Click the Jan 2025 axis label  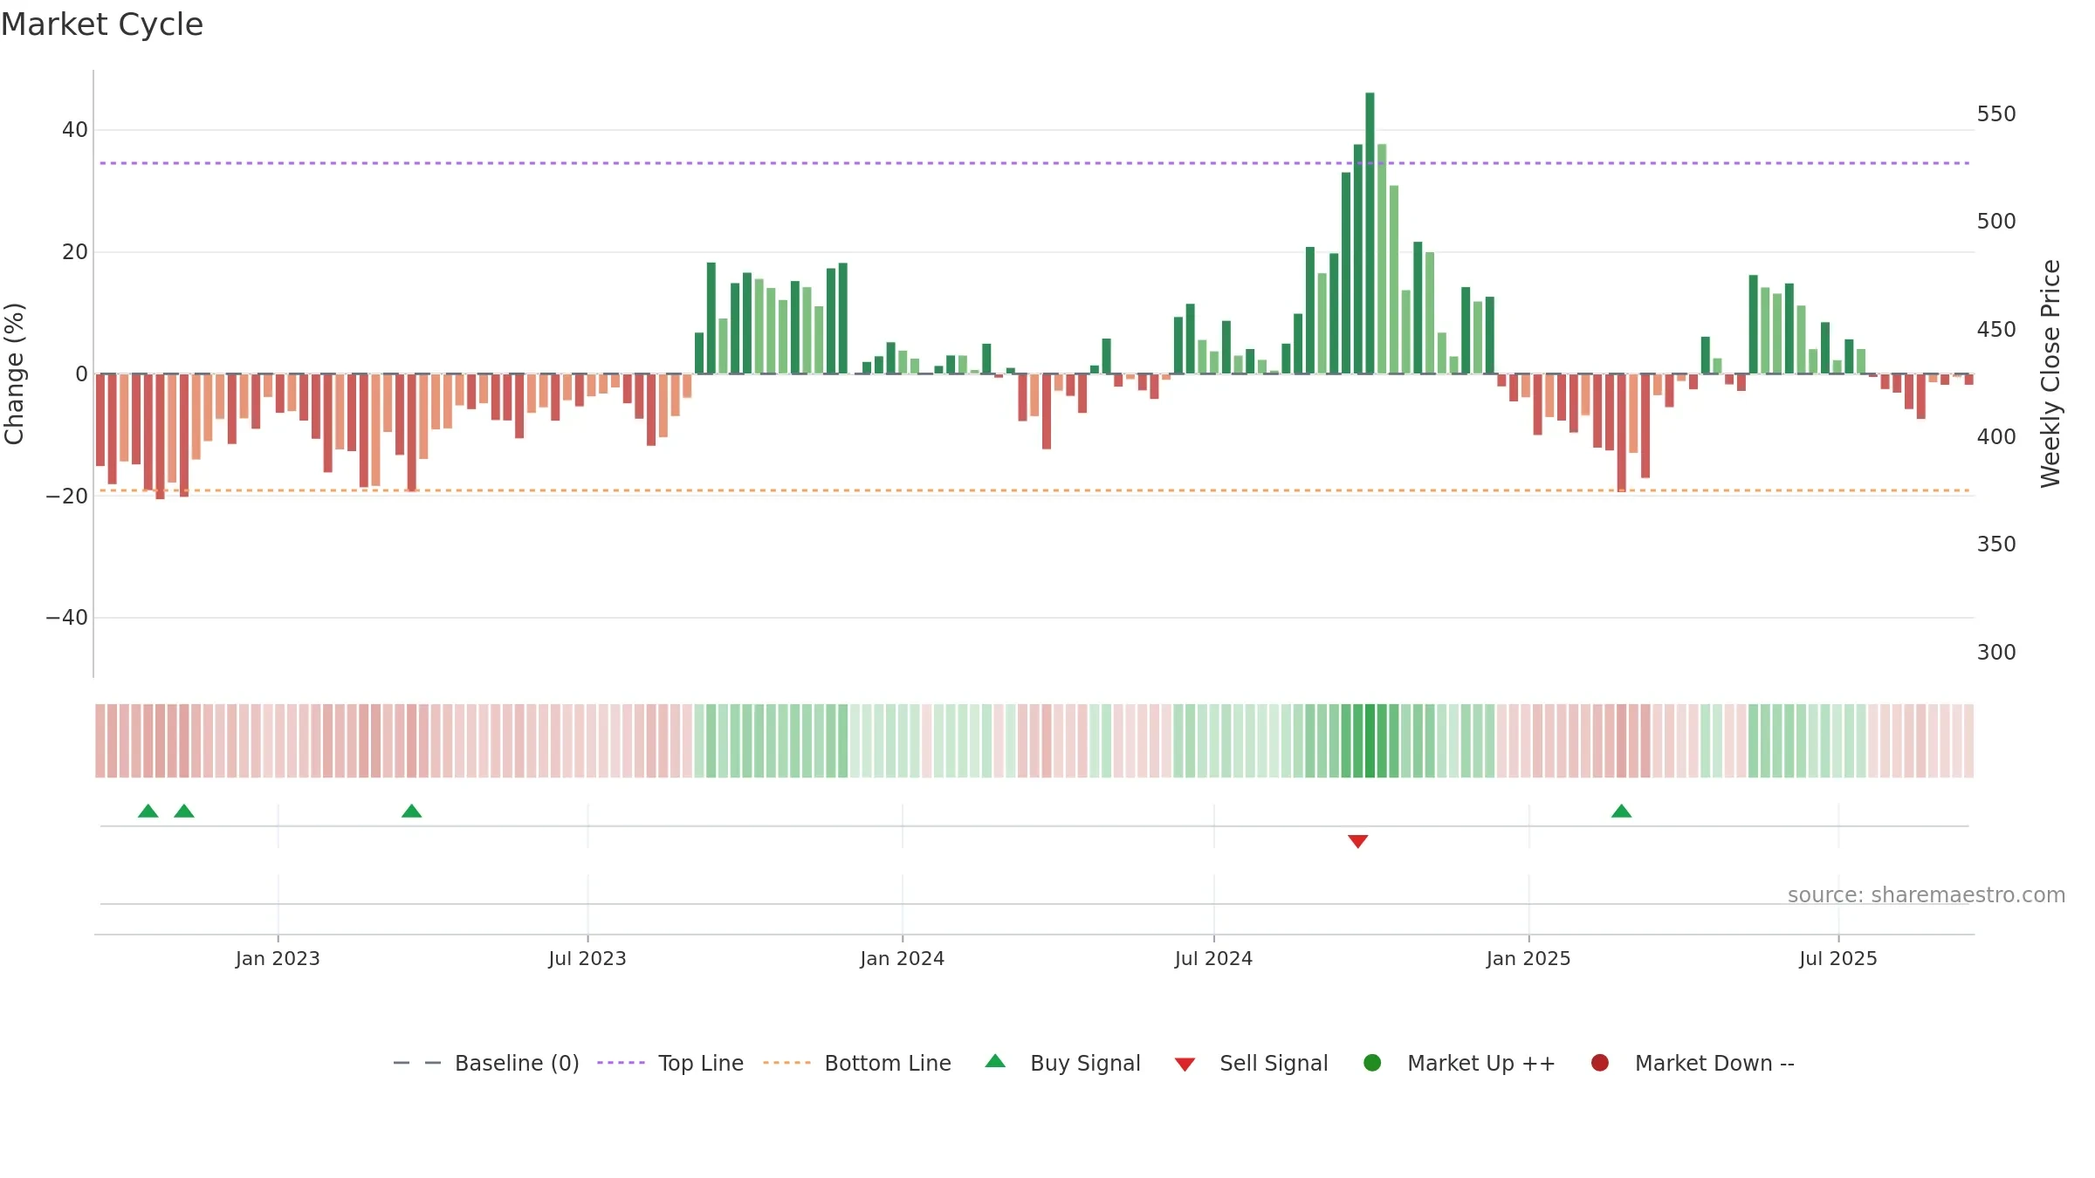[1528, 958]
